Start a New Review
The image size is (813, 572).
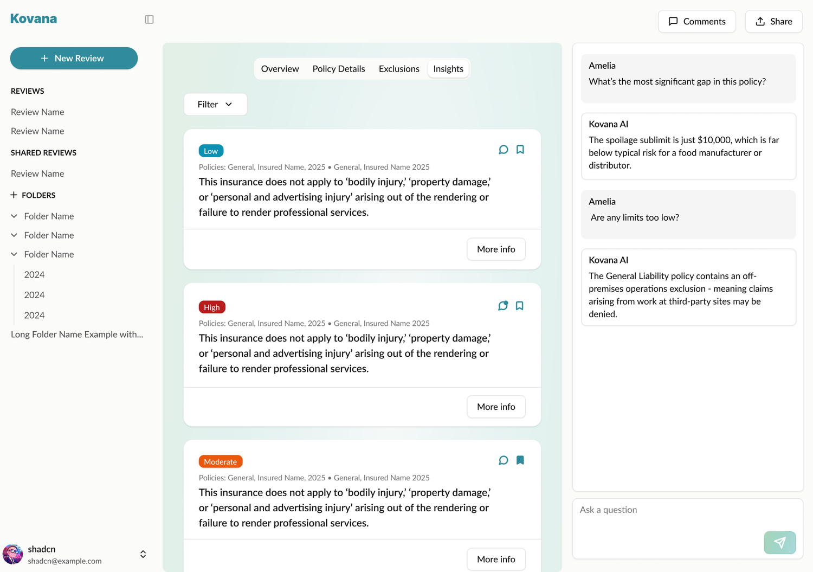pyautogui.click(x=74, y=58)
